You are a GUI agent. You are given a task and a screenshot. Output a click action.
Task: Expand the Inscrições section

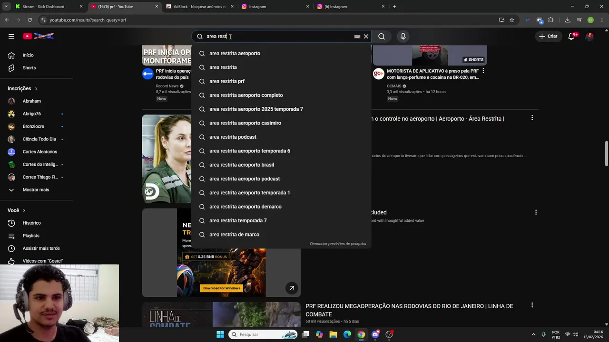coord(23,88)
